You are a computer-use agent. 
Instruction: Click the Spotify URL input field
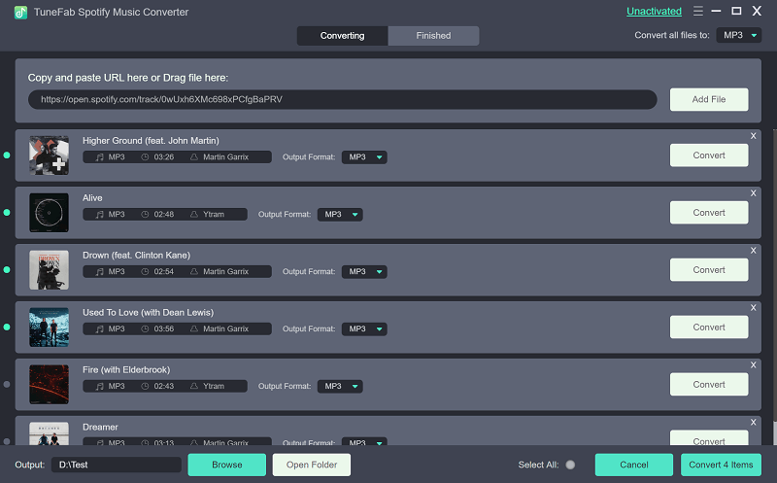(x=342, y=99)
